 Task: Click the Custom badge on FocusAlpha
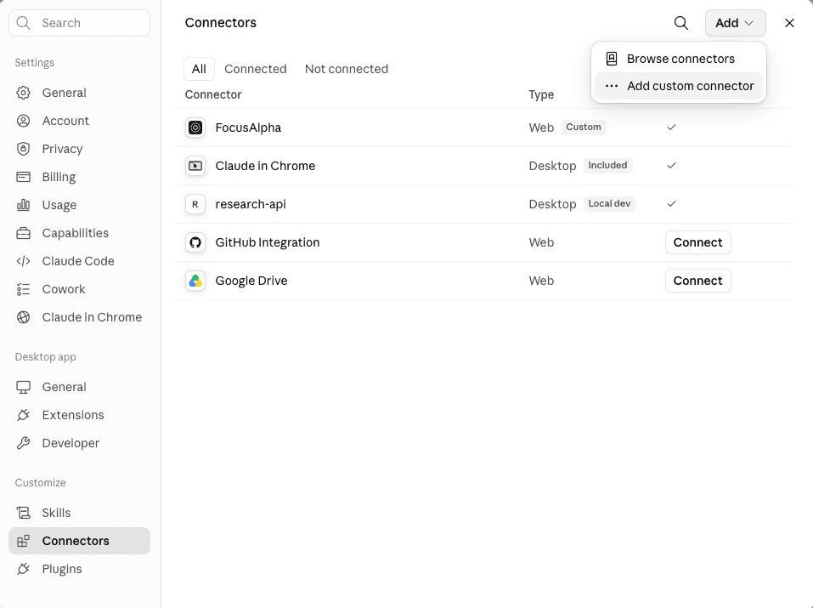pos(584,128)
